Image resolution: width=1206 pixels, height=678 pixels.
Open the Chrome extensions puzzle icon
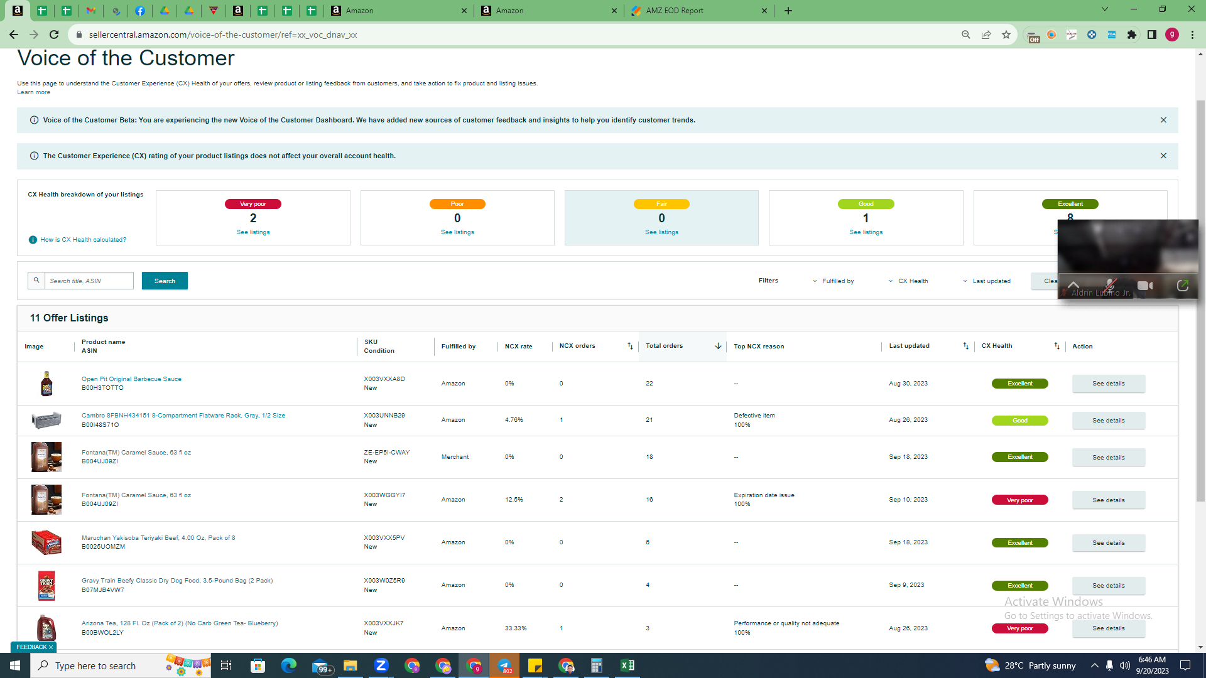coord(1132,35)
